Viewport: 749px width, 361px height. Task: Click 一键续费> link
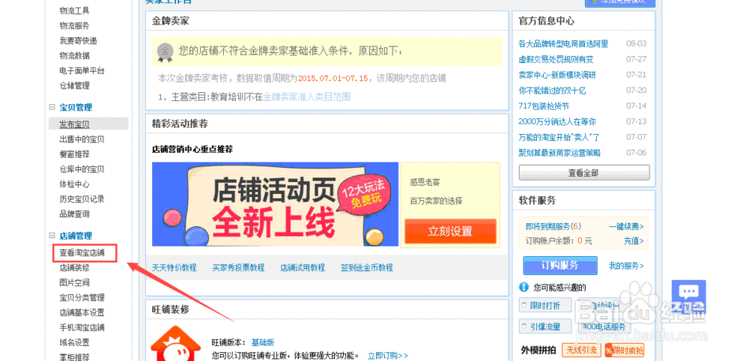[x=626, y=226]
